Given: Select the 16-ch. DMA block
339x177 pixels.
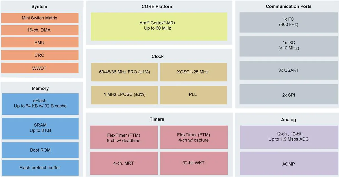Looking at the screenshot, I should click(x=40, y=30).
